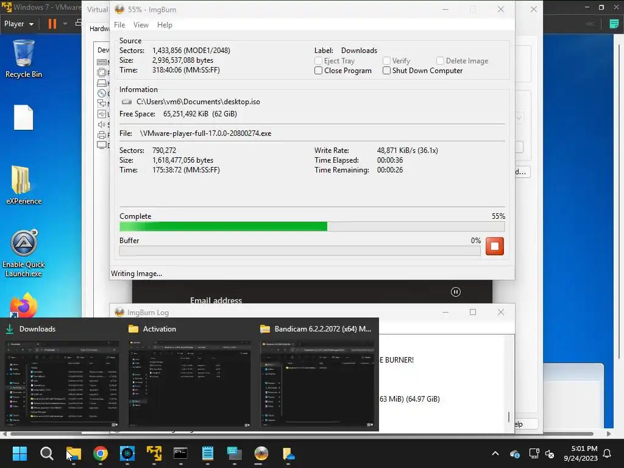Click the computer monitor app taskbar icon
This screenshot has width=624, height=468.
coord(235,453)
